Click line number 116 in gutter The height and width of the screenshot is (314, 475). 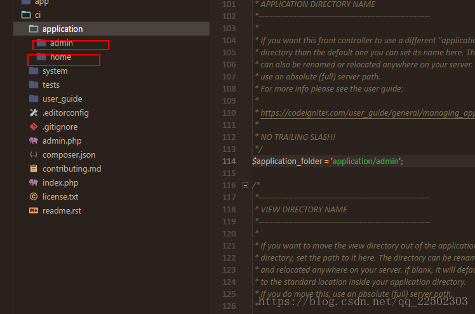[229, 185]
